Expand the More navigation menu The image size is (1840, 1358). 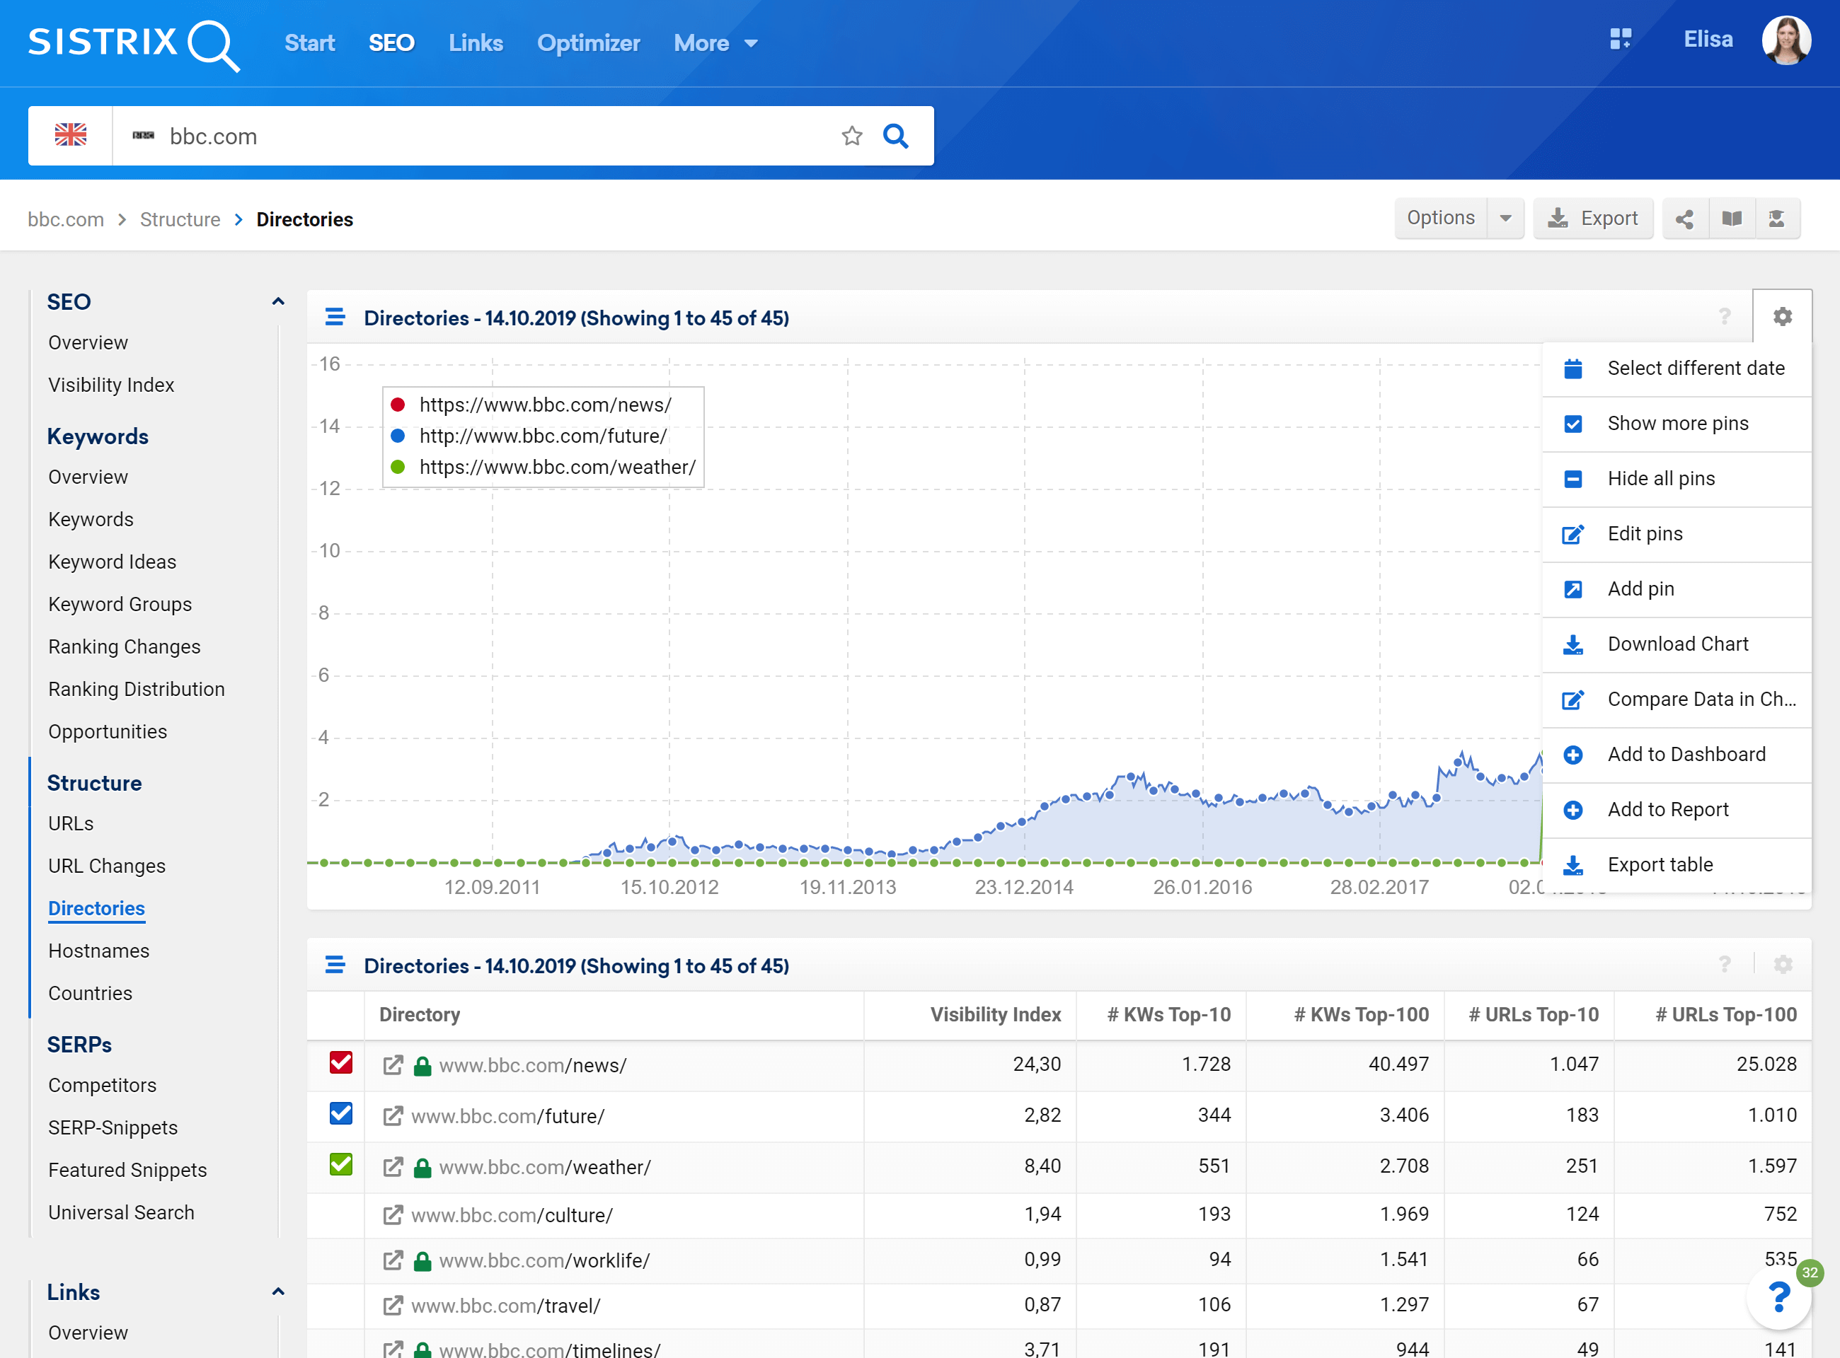(x=715, y=42)
